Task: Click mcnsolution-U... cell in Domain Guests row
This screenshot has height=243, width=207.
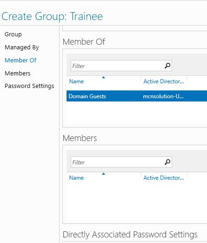Action: pyautogui.click(x=163, y=96)
